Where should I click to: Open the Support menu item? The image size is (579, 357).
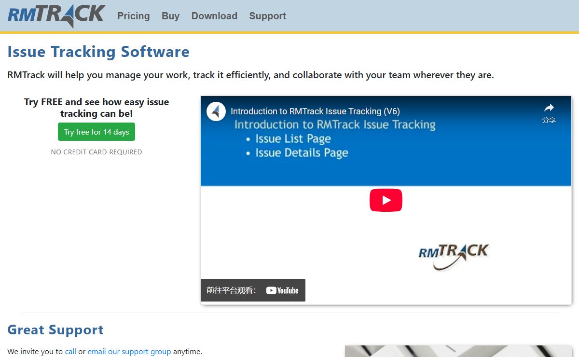268,16
